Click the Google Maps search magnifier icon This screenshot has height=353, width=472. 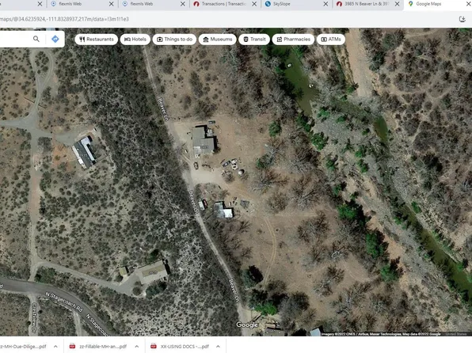(36, 39)
